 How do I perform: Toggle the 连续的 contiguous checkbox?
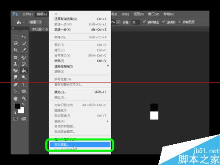point(163,22)
